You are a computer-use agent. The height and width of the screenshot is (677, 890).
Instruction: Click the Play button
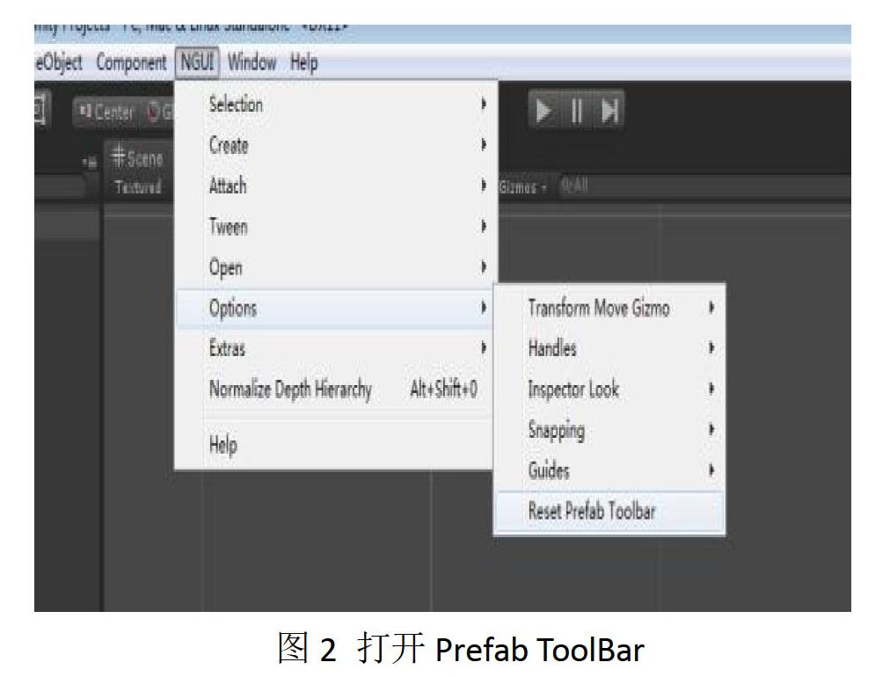point(543,111)
